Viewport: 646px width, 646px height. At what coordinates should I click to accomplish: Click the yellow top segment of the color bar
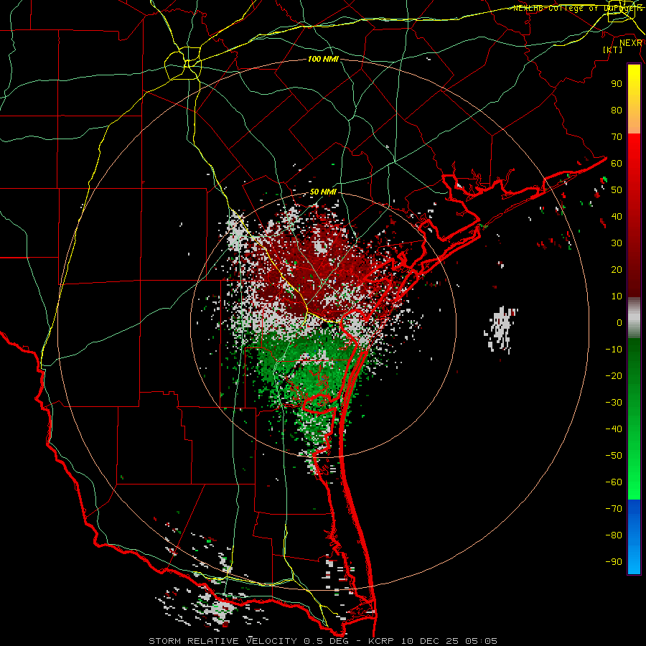point(634,99)
